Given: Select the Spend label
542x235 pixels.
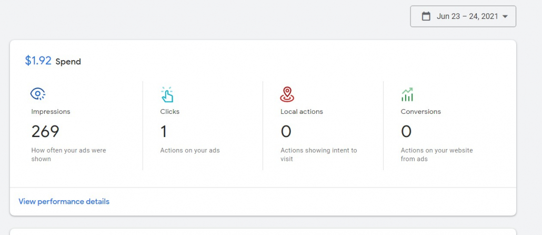Looking at the screenshot, I should click(68, 62).
